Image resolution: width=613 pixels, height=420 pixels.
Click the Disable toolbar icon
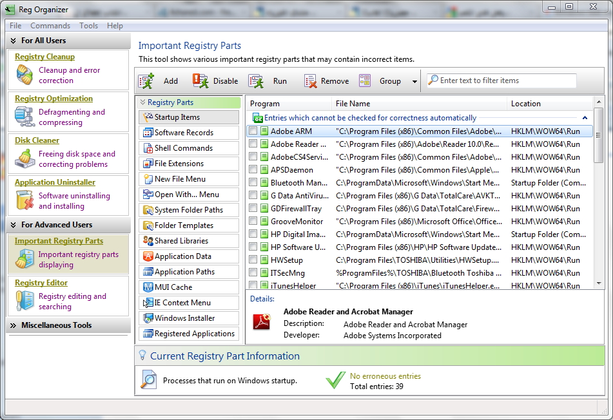pyautogui.click(x=200, y=81)
